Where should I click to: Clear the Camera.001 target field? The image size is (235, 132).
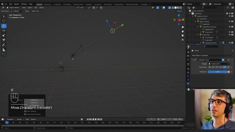[x=228, y=64]
